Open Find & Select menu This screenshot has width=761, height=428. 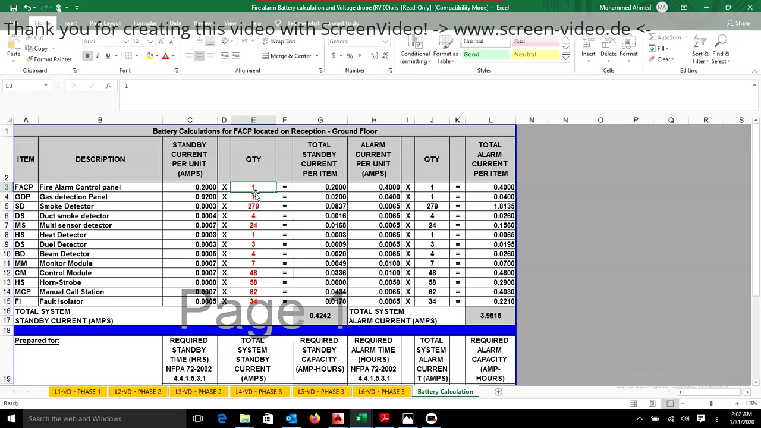click(721, 50)
